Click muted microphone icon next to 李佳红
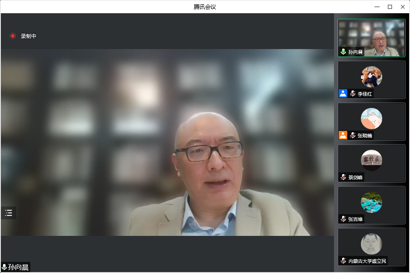Viewport: 410px width, 273px height. (x=353, y=94)
